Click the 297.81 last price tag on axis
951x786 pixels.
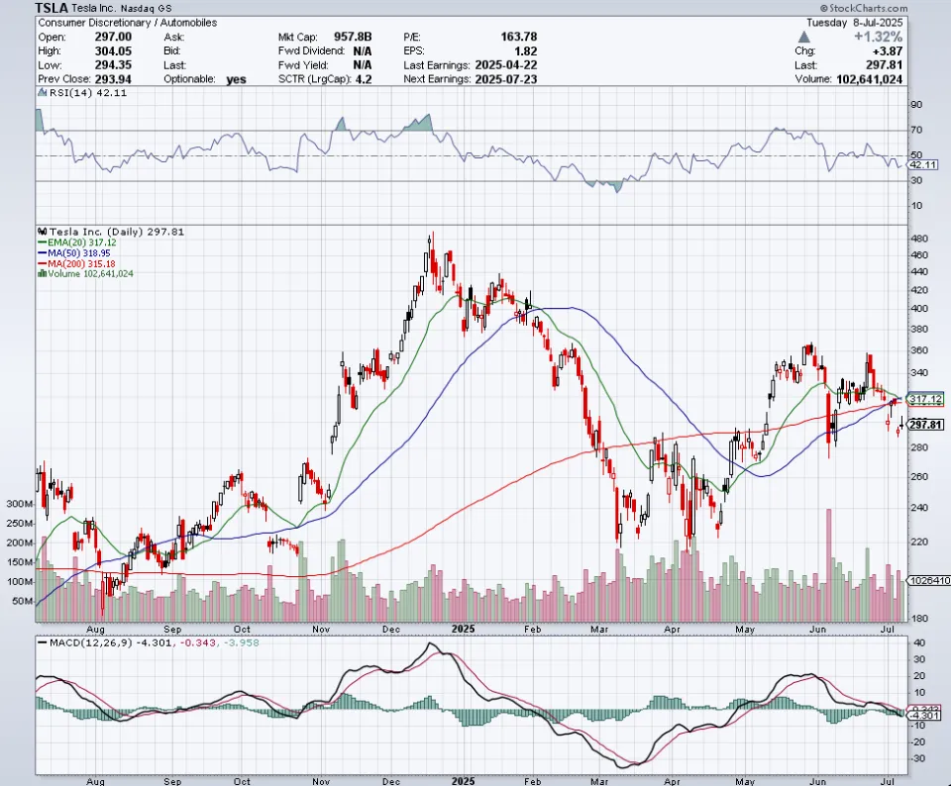tap(925, 425)
